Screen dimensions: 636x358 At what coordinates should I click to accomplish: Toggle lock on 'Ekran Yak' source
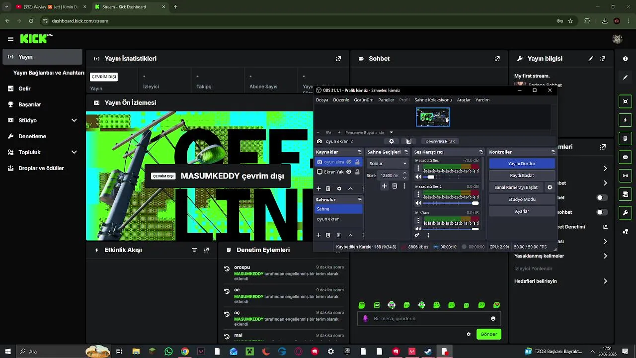click(357, 172)
